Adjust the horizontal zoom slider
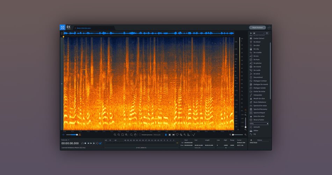Image resolution: width=332 pixels, height=175 pixels. point(238,135)
